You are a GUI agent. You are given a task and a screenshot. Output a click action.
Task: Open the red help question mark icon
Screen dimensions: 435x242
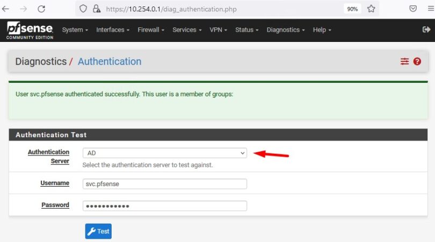click(417, 62)
